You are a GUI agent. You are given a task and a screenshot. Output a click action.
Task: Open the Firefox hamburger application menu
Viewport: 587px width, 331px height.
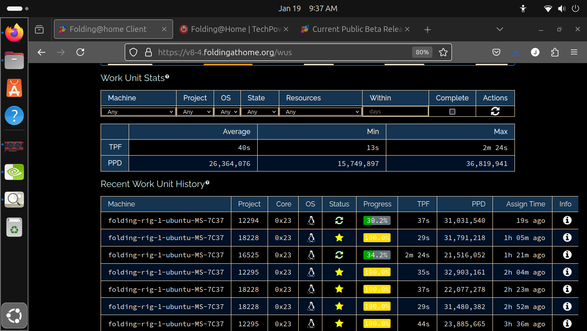pos(574,52)
